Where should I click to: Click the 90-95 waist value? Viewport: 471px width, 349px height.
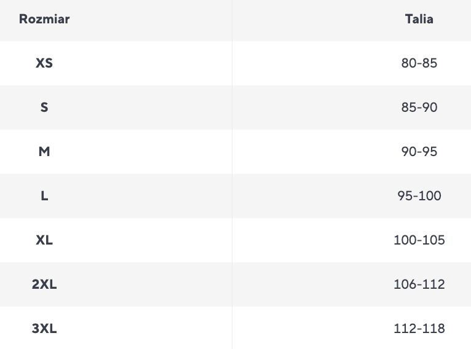pos(419,152)
